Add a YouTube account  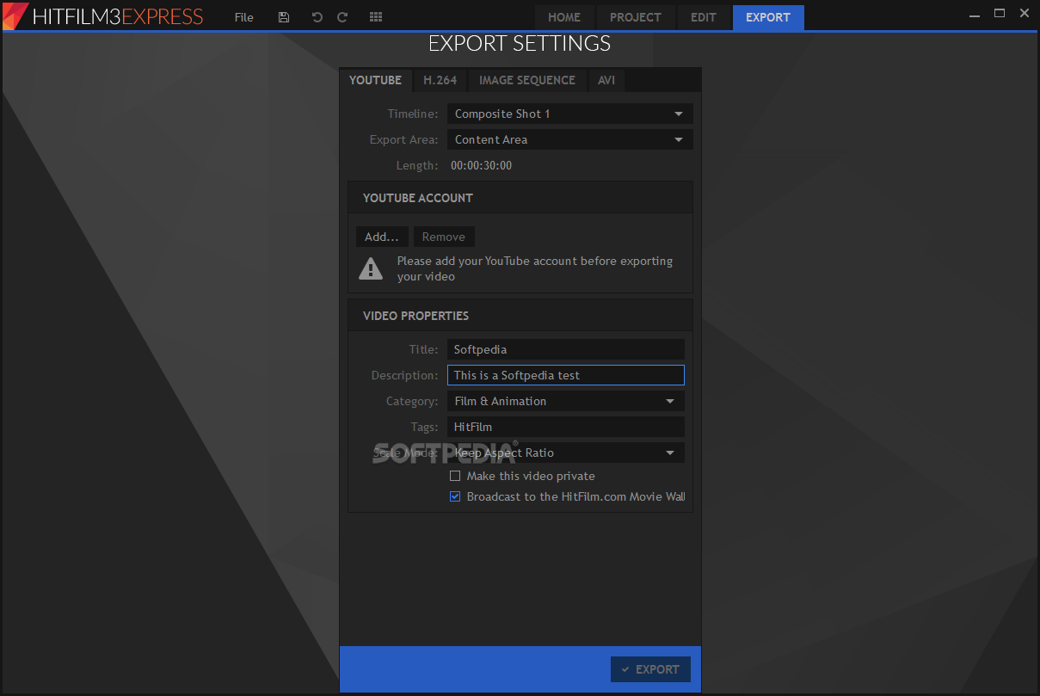tap(382, 237)
